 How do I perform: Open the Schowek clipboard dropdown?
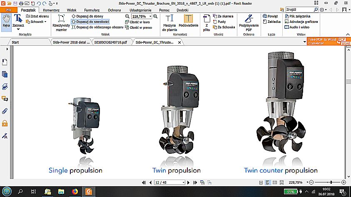(x=36, y=22)
